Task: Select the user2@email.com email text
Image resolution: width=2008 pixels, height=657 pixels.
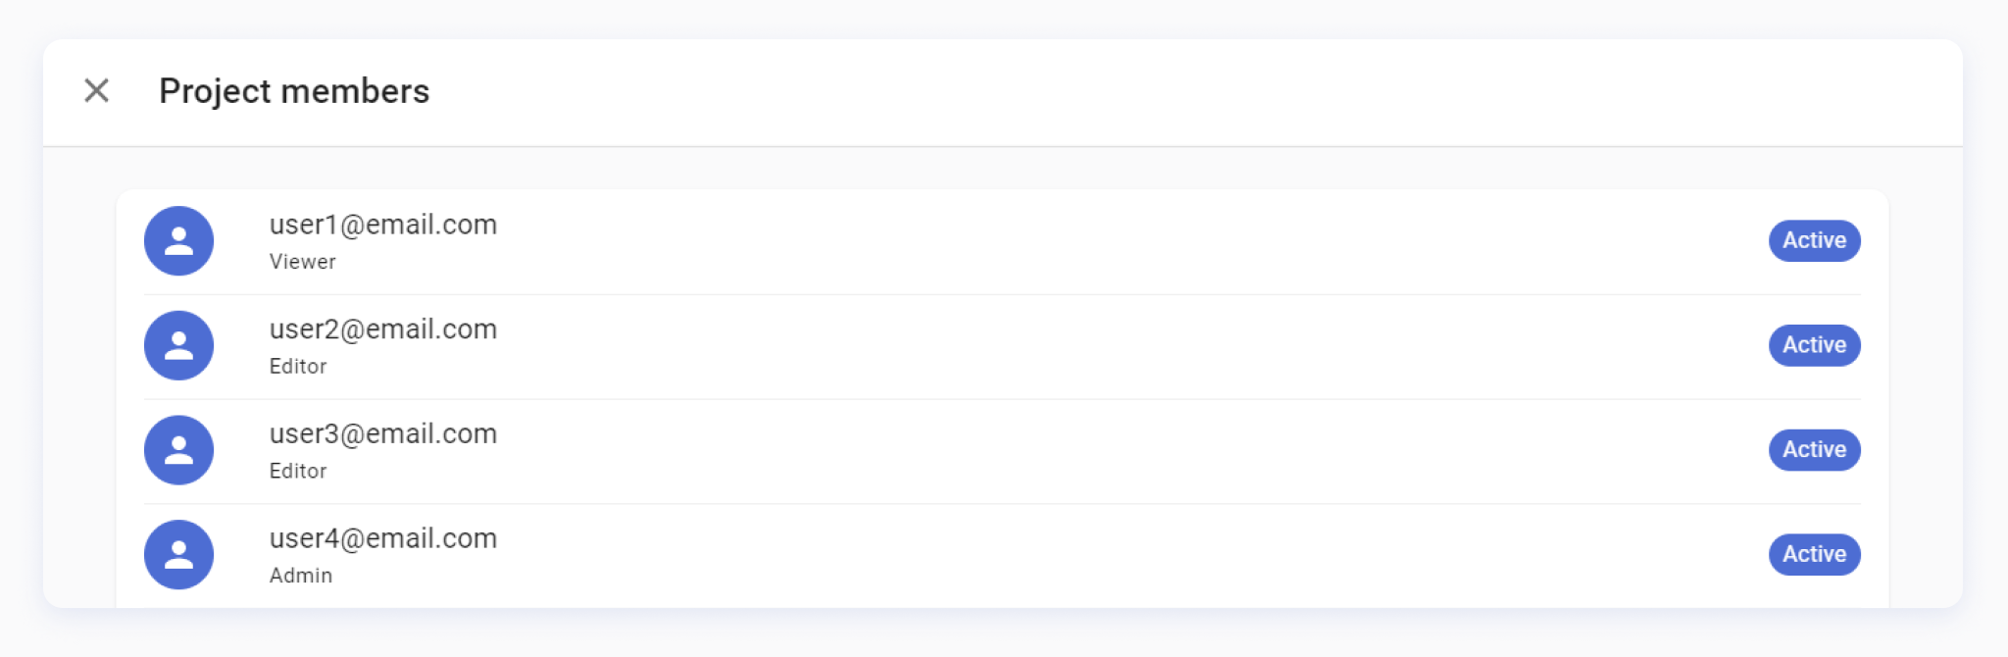Action: pos(383,329)
